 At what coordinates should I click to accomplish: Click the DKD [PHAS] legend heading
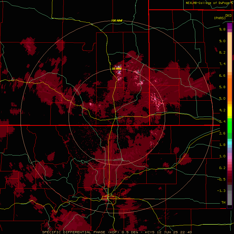tap(223, 17)
